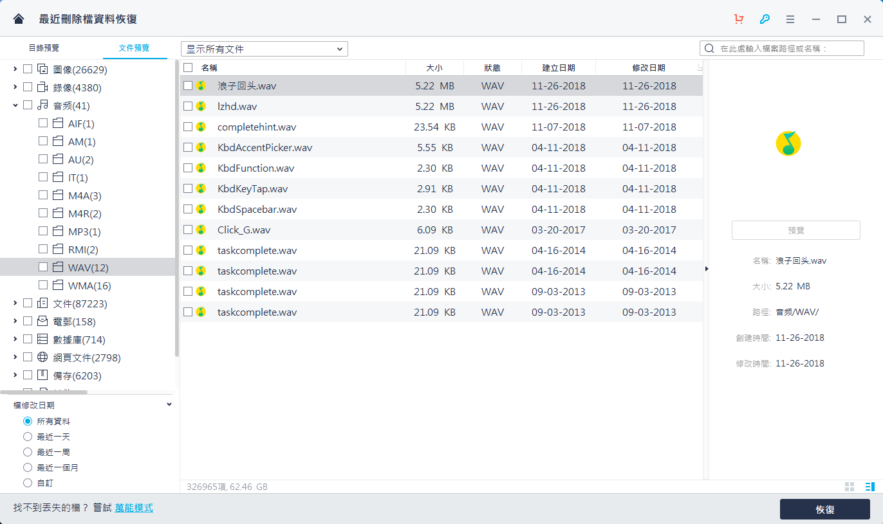This screenshot has height=524, width=883.
Task: Open the hamburger menu icon
Action: click(790, 19)
